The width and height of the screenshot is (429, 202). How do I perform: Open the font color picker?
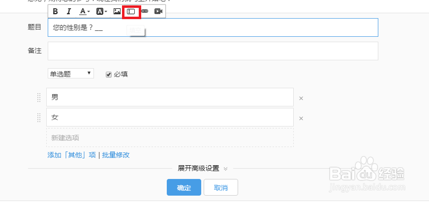(x=84, y=11)
